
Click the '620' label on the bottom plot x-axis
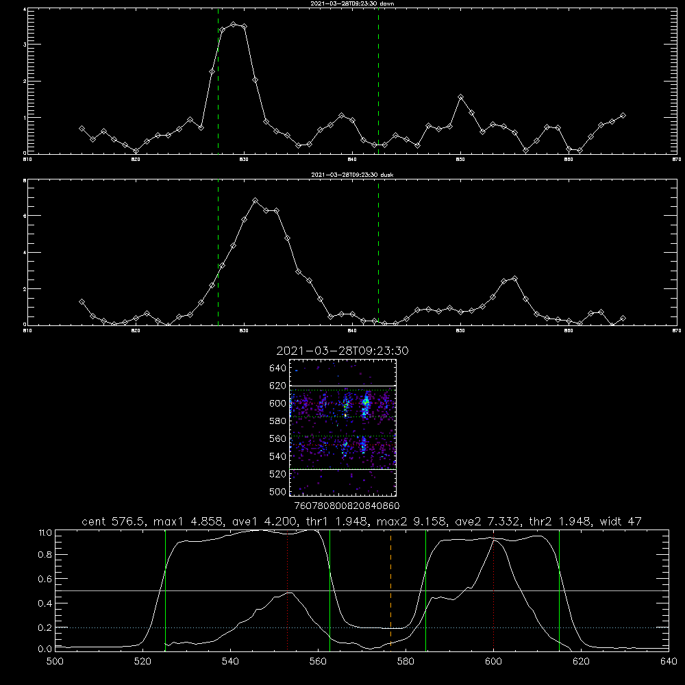(x=581, y=662)
